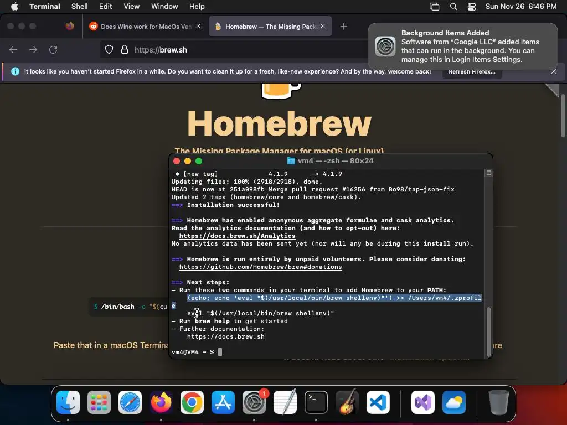567x425 pixels.
Task: Click the Homebrew page heading
Action: [x=279, y=123]
